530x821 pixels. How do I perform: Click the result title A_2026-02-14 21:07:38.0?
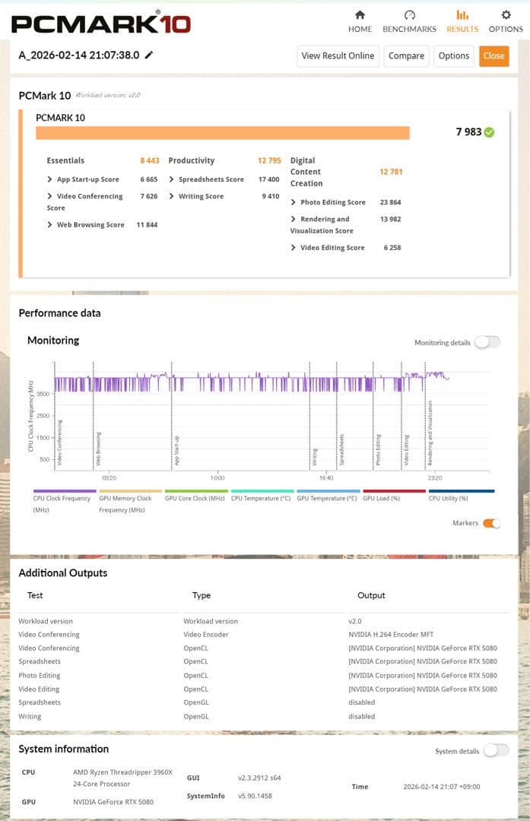(x=79, y=55)
